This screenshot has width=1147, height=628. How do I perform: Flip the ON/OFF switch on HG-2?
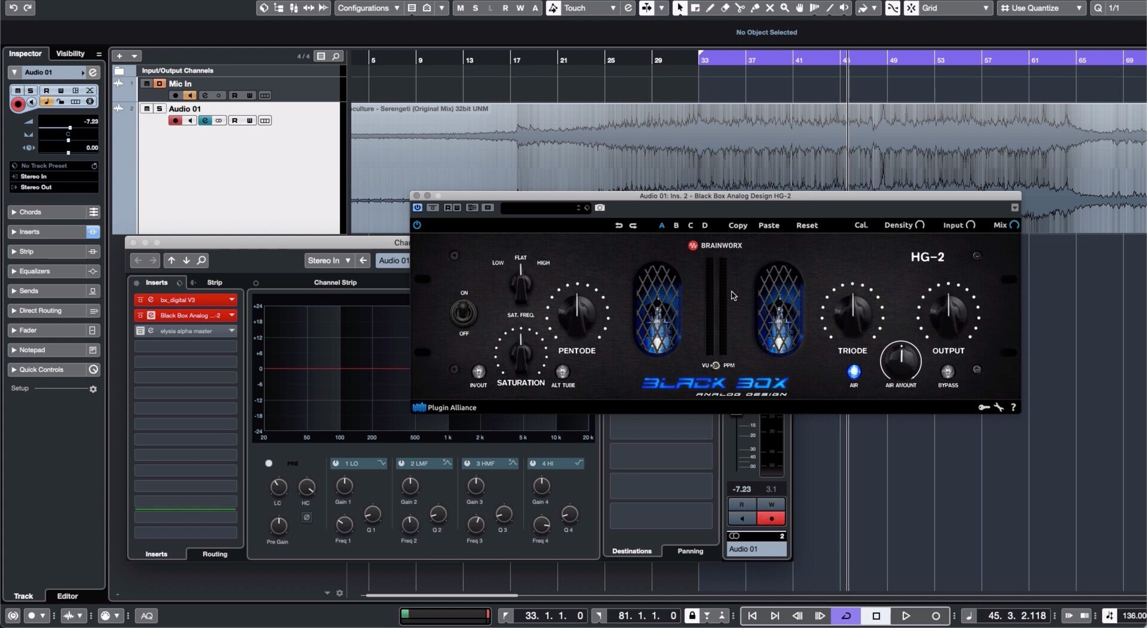click(463, 313)
